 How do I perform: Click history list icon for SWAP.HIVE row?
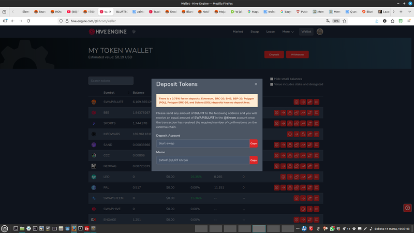(x=317, y=209)
